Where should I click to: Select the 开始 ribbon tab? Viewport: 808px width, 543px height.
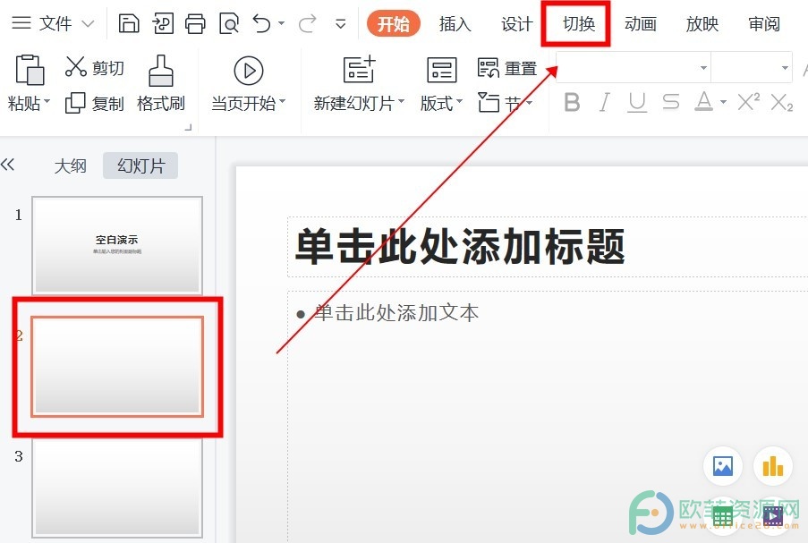[393, 23]
